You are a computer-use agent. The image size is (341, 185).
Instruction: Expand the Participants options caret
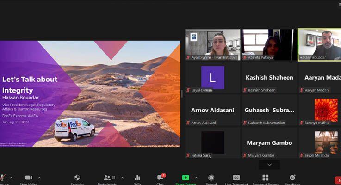(x=123, y=178)
